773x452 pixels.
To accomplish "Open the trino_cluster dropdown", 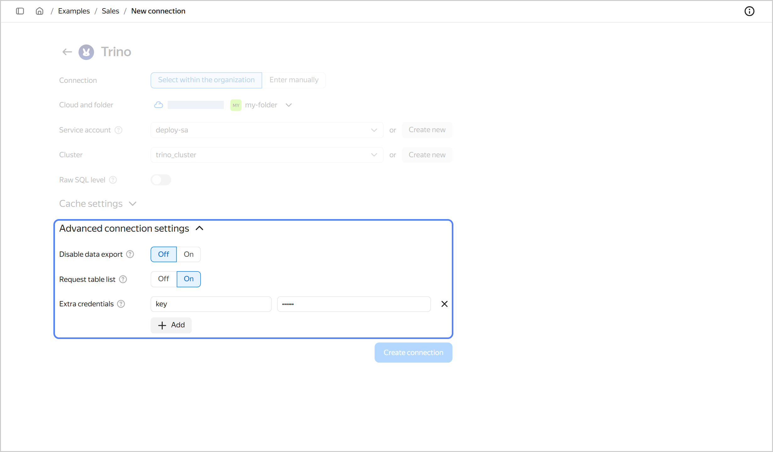I will click(x=267, y=155).
